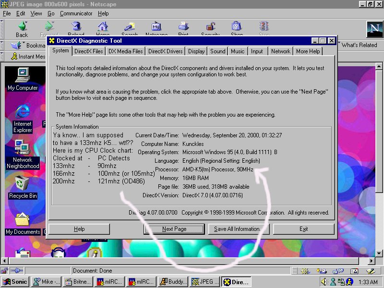384x288 pixels.
Task: Open the File menu in Netscape
Action: [7, 13]
